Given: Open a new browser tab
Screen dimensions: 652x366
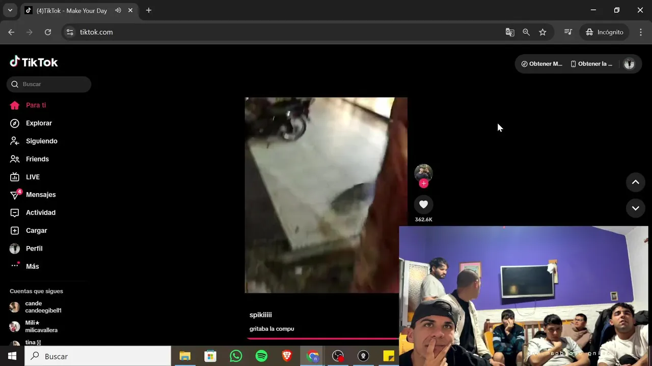Looking at the screenshot, I should (x=149, y=10).
